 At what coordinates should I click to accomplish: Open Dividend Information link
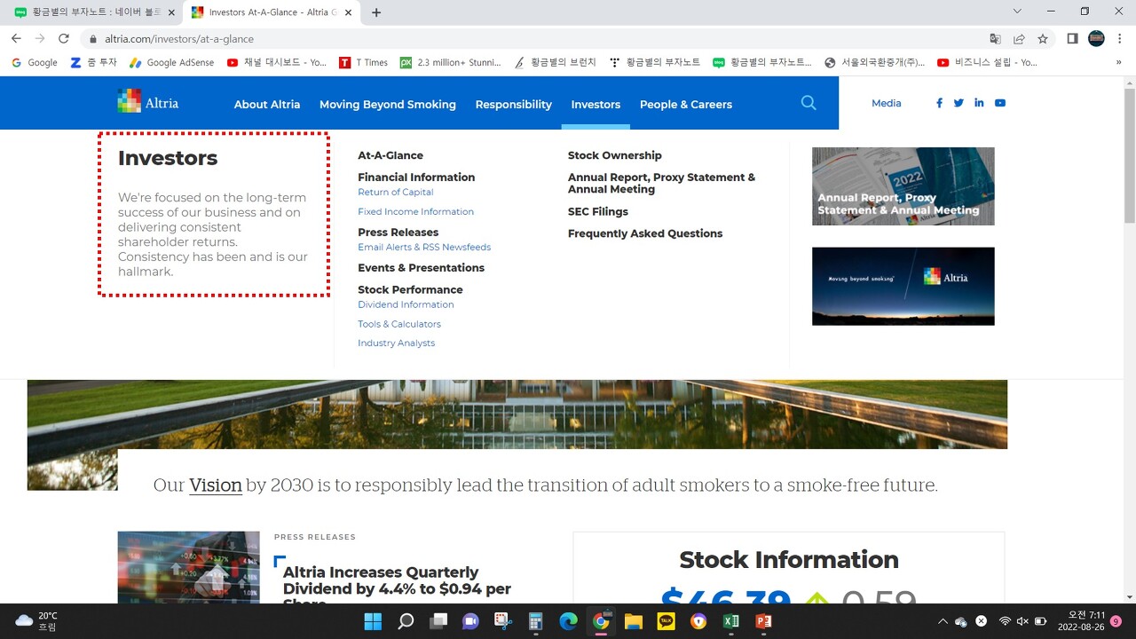pos(406,304)
